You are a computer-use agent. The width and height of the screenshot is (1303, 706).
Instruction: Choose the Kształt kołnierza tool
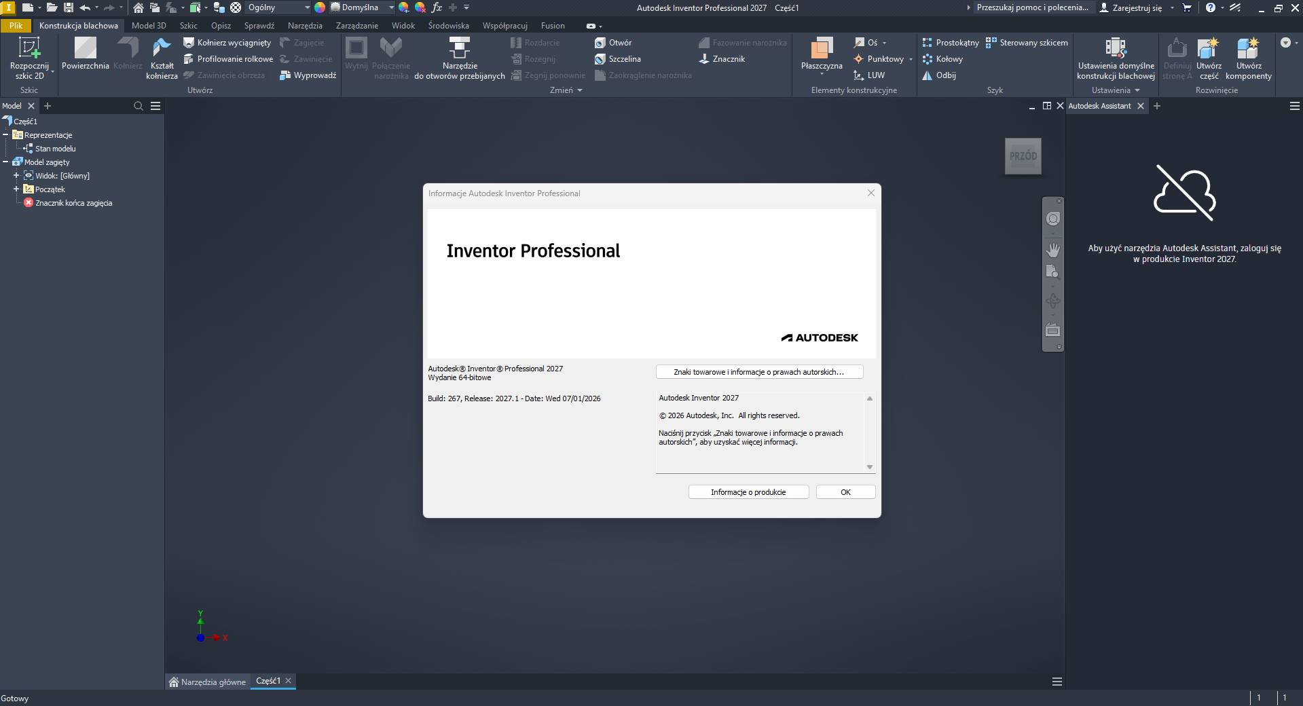pos(162,59)
